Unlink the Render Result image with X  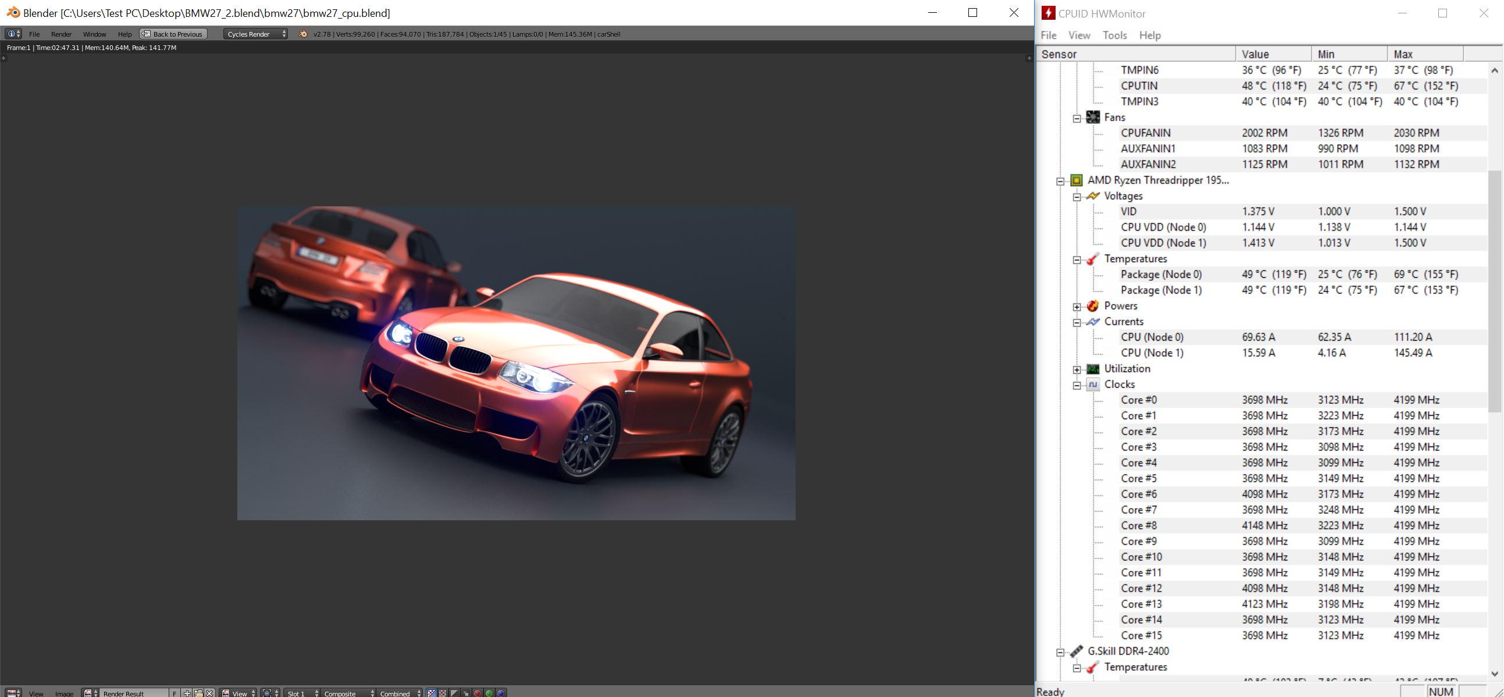209,694
